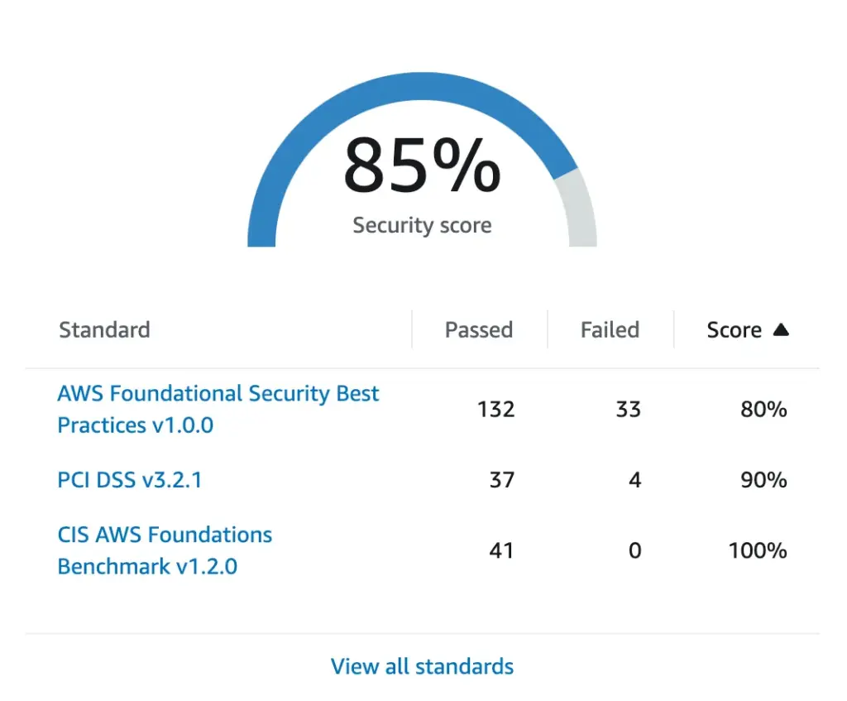This screenshot has height=701, width=847.
Task: Select passed count 37
Action: point(502,480)
